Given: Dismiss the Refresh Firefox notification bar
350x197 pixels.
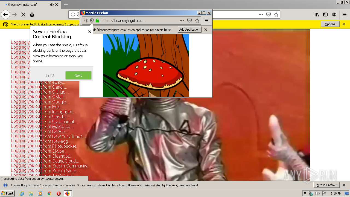Looking at the screenshot, I should click(x=344, y=185).
